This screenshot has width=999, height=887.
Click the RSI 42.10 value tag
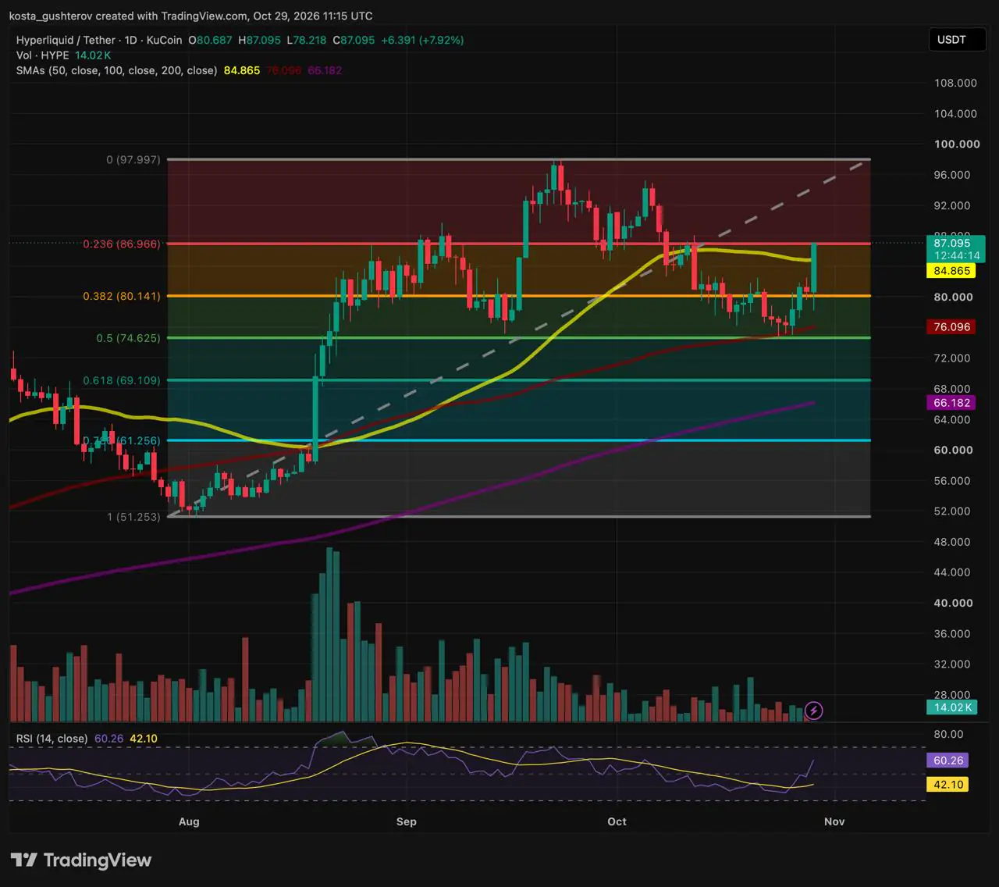point(947,785)
